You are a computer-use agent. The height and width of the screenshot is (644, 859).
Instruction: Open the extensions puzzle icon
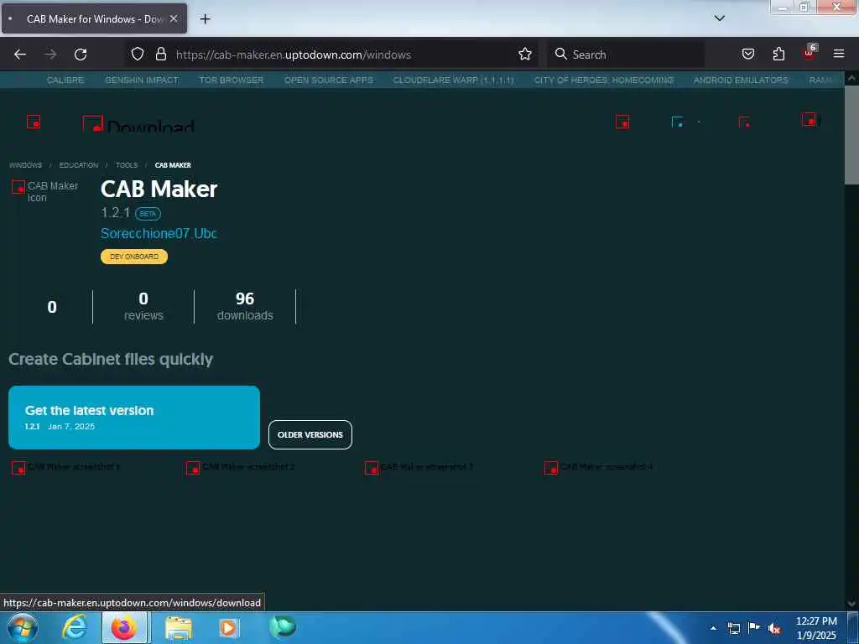[x=778, y=54]
